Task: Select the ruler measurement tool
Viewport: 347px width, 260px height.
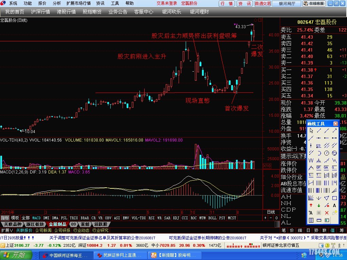Action: (319, 220)
